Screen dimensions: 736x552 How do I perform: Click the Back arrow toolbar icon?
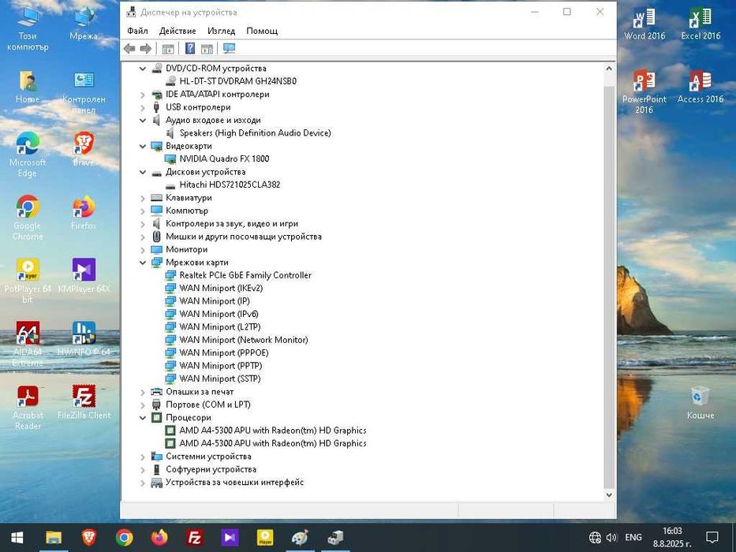point(129,48)
